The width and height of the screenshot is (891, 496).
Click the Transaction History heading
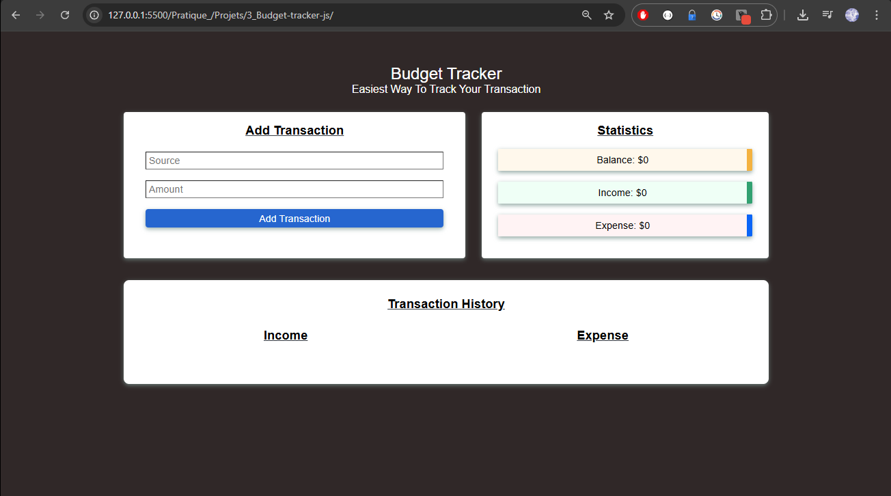click(446, 304)
